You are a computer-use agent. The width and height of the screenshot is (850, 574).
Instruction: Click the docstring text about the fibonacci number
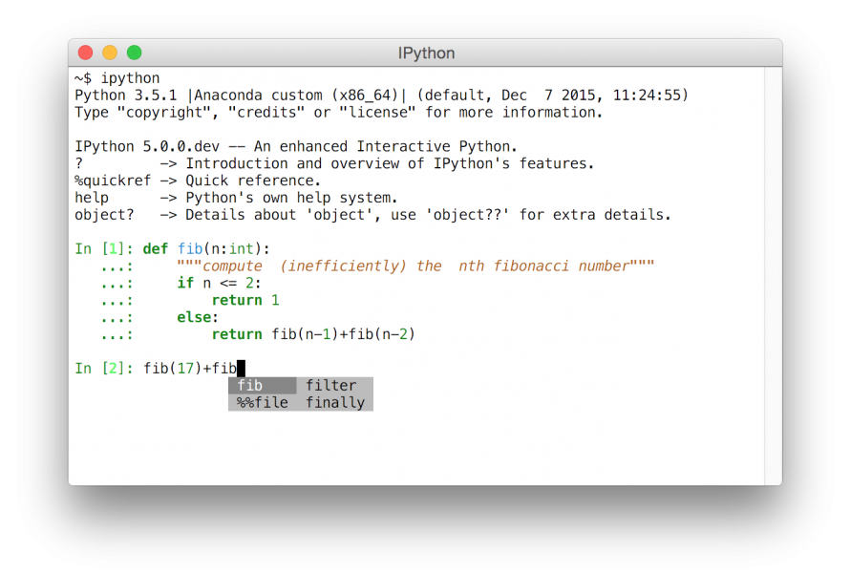[415, 266]
